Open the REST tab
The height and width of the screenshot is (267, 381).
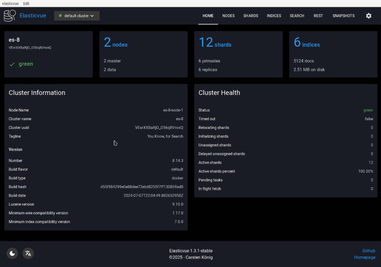[318, 16]
